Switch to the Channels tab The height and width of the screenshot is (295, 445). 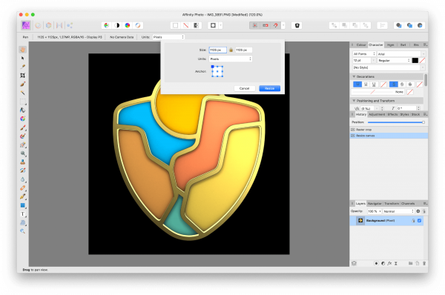408,203
